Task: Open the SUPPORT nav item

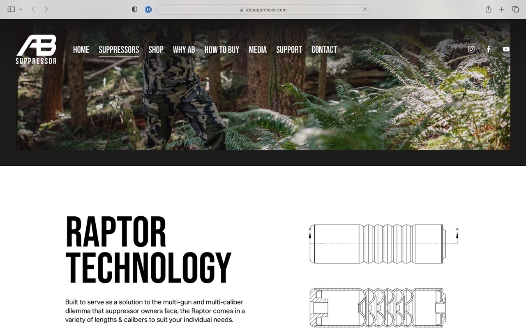Action: [289, 50]
